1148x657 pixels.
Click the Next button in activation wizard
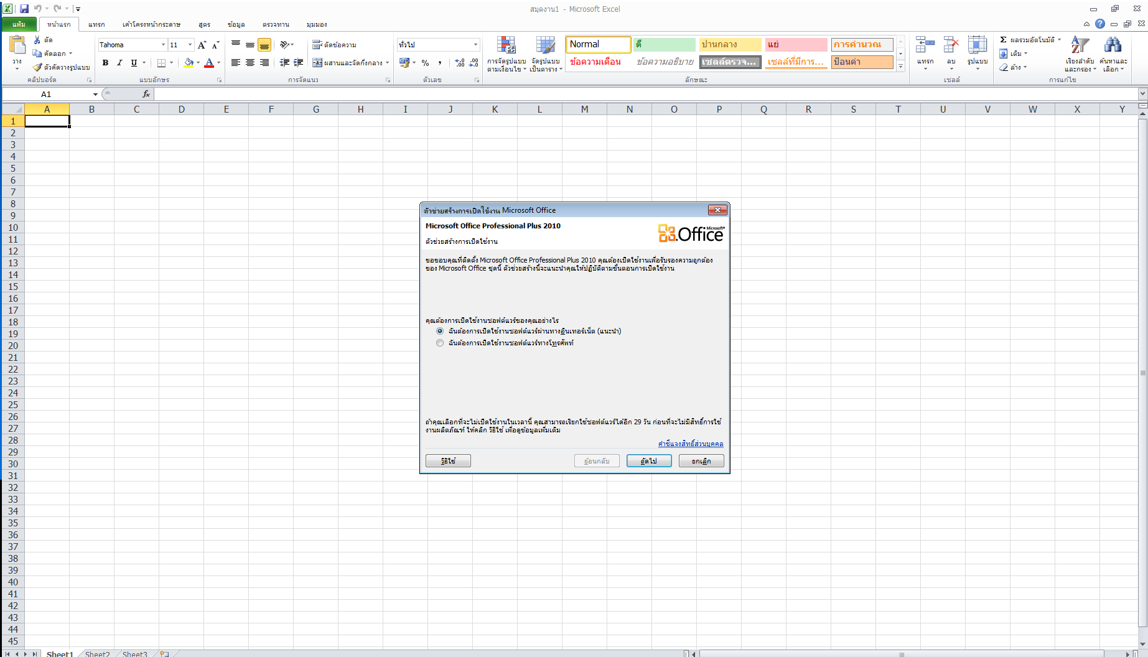[x=649, y=461]
